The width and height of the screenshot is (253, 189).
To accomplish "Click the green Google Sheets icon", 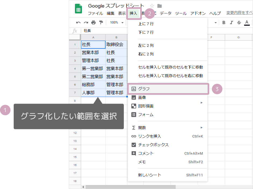I will point(78,8).
